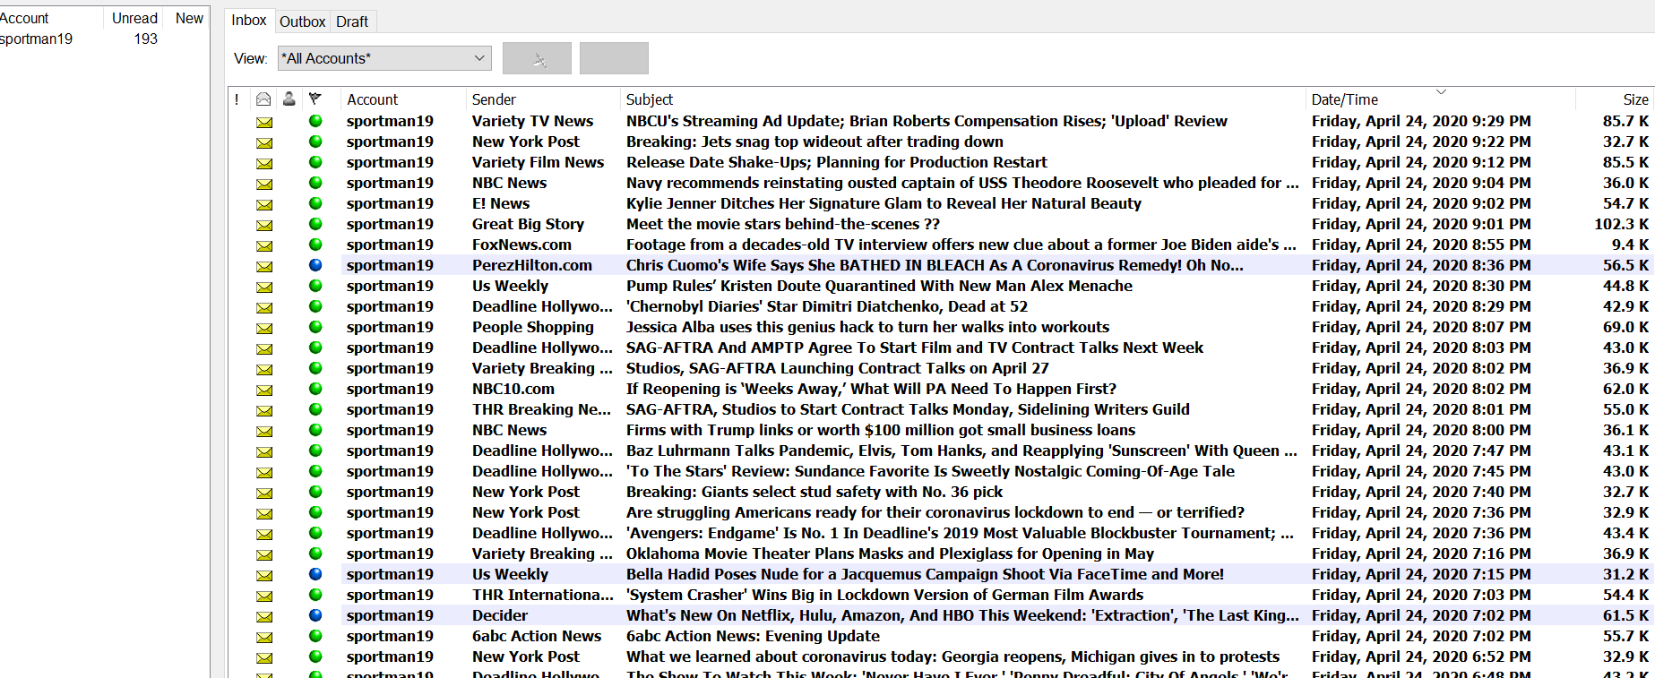The width and height of the screenshot is (1655, 678).
Task: Click the Account header in the accounts panel
Action: 25,18
